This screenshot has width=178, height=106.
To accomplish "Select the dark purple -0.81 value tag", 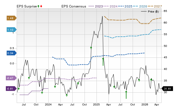I will [x=11, y=89].
